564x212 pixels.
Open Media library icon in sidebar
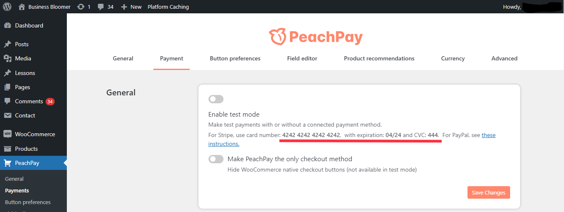8,58
